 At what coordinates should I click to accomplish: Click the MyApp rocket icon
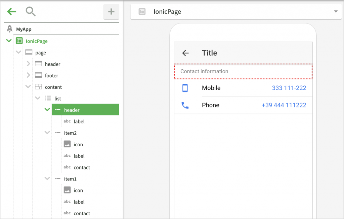click(10, 29)
